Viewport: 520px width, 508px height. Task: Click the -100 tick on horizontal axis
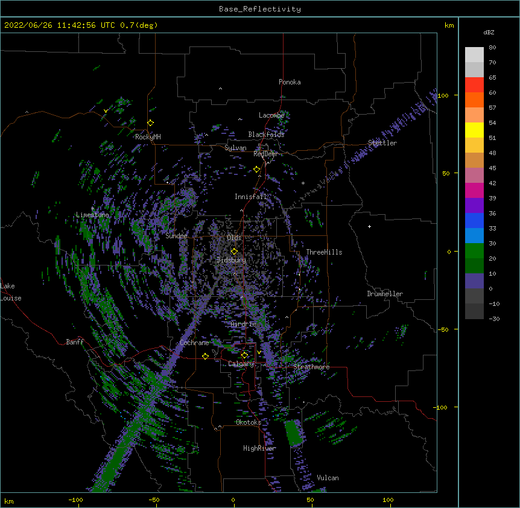[x=75, y=500]
